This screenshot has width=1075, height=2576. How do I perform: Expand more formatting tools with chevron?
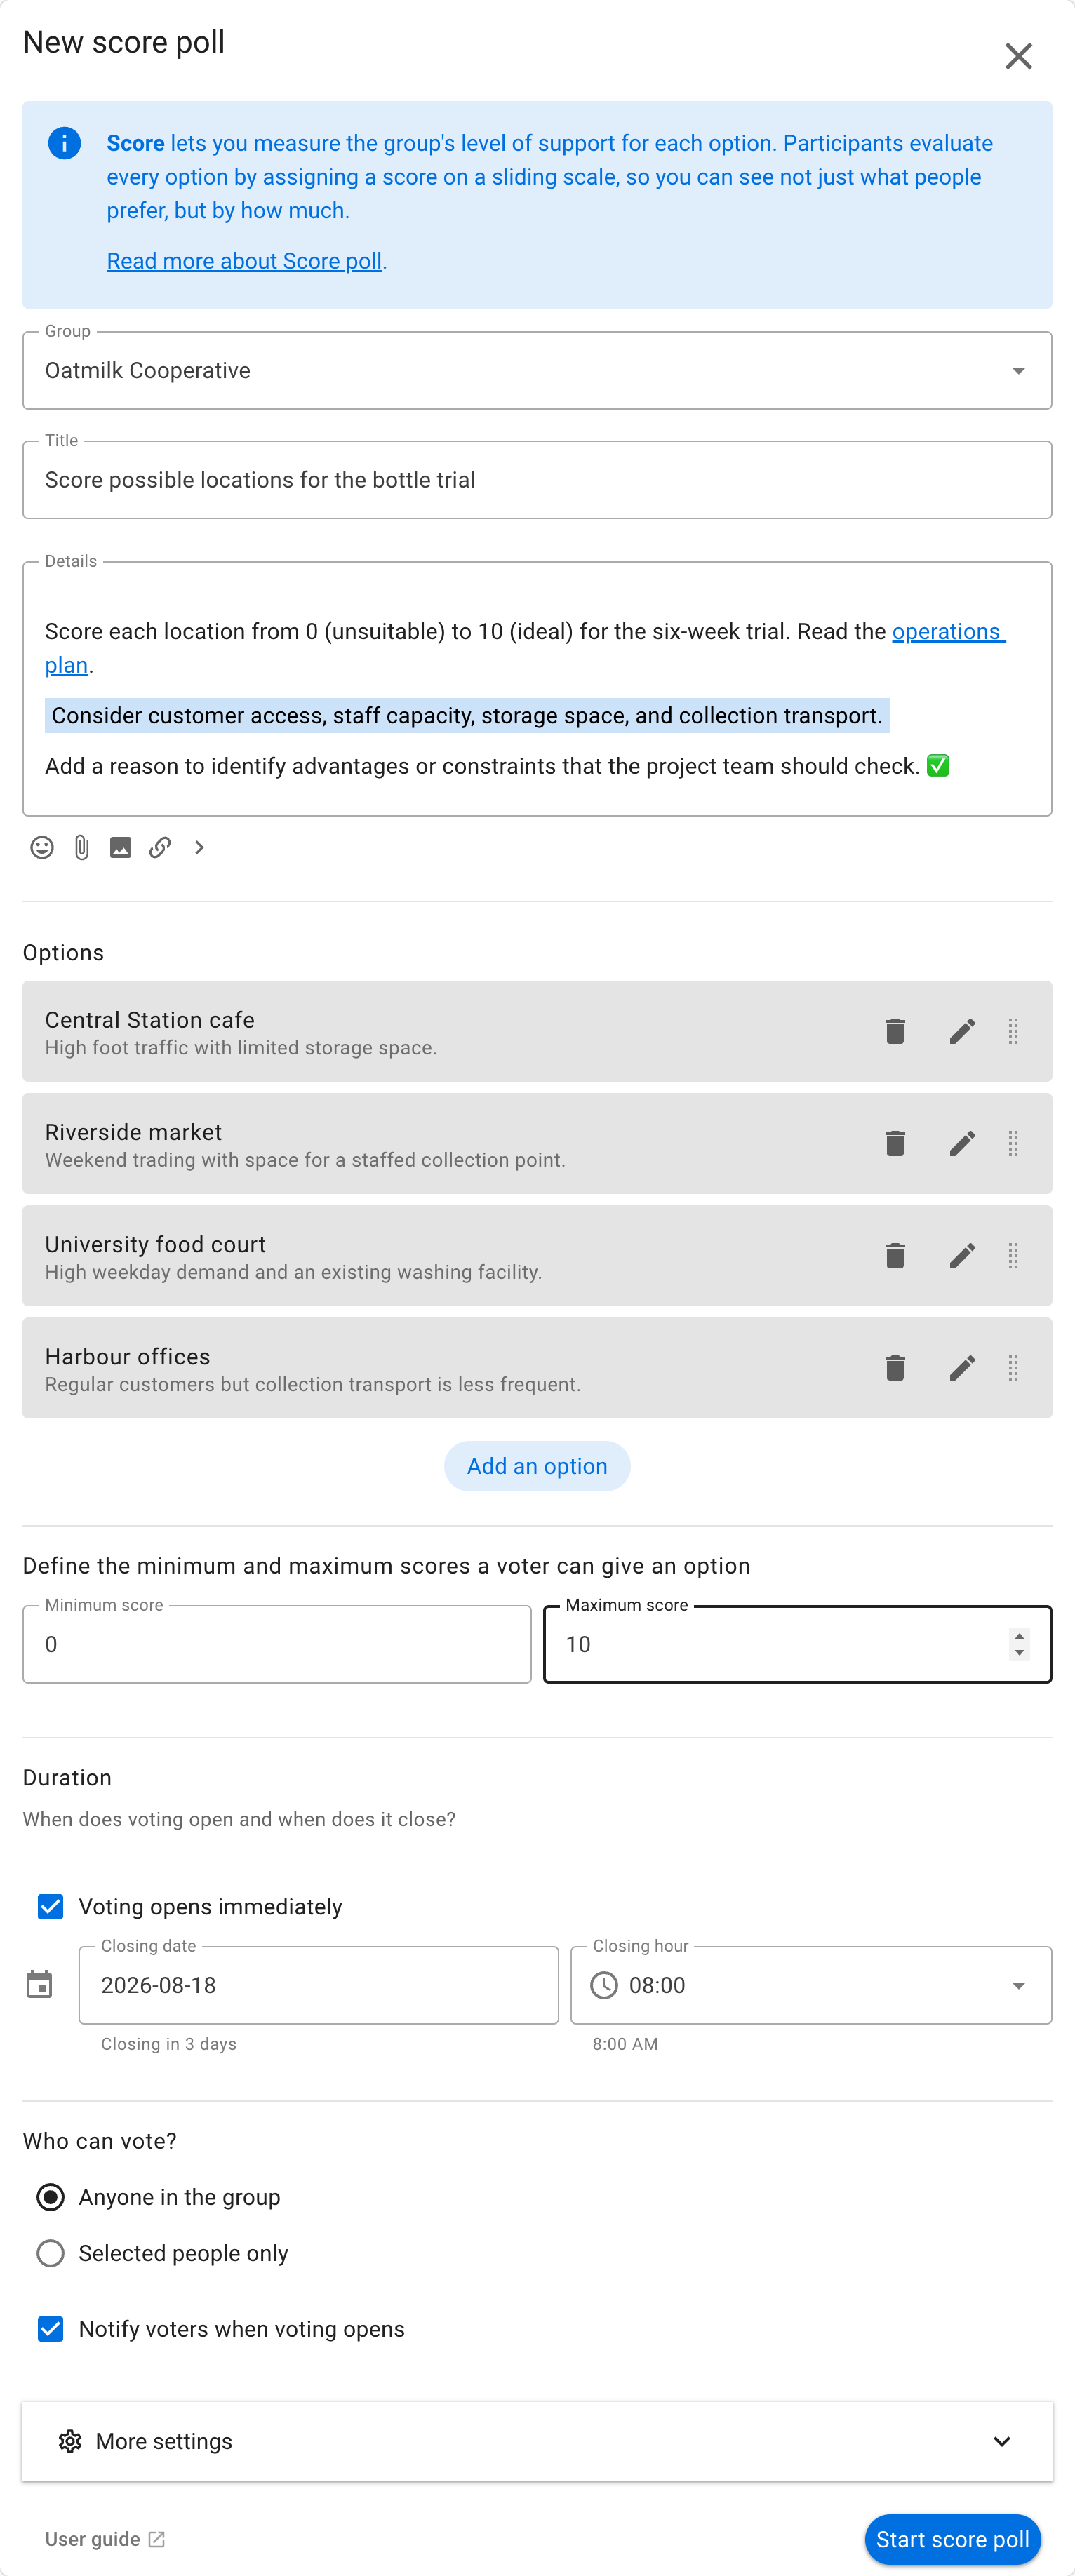pyautogui.click(x=200, y=847)
